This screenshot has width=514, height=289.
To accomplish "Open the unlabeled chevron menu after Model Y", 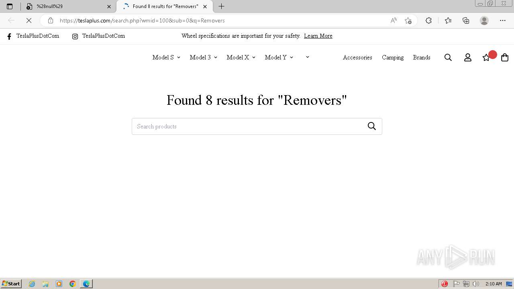I will coord(308,57).
